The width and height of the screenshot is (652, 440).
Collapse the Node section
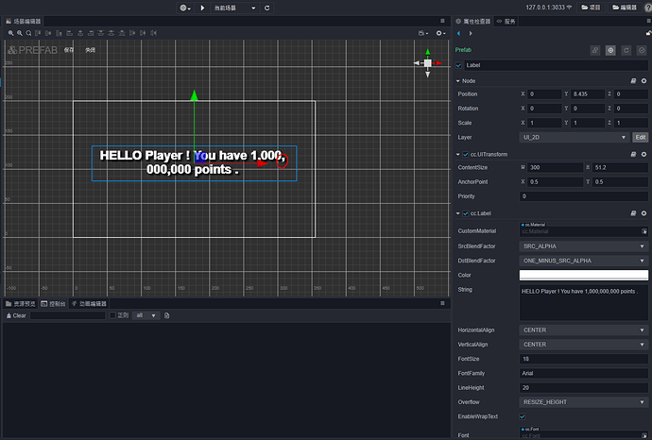click(x=457, y=81)
